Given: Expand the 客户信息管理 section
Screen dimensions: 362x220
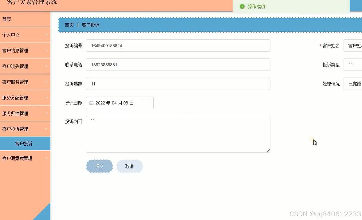Looking at the screenshot, I should (x=25, y=50).
